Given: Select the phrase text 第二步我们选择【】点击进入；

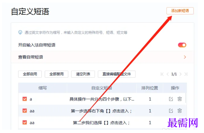Looking at the screenshot, I should pos(102,123).
